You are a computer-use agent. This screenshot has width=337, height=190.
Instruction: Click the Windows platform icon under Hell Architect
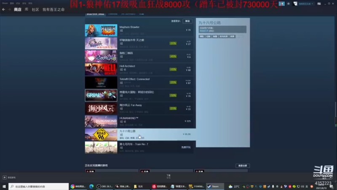point(121,70)
